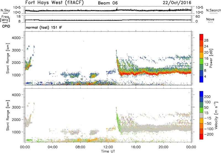221x153 pixels.
Task: Click "Slant Range [km]" label of velocity panel
Action: (8, 115)
